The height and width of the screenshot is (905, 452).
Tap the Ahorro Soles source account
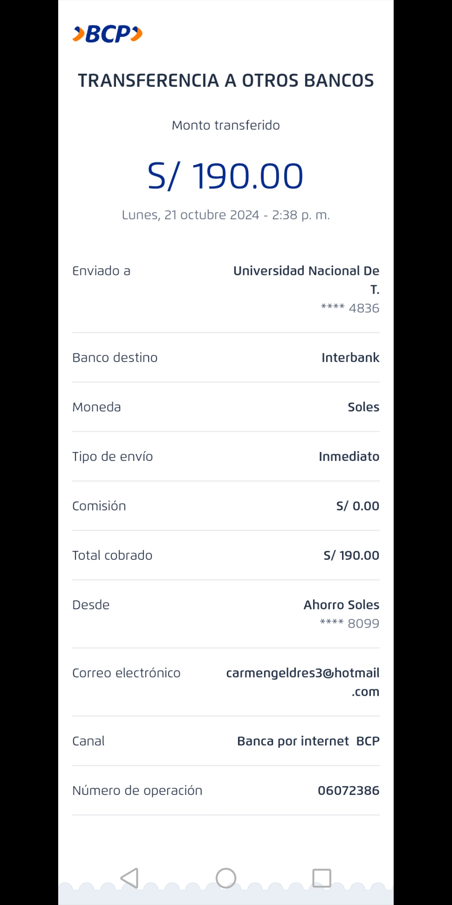342,605
